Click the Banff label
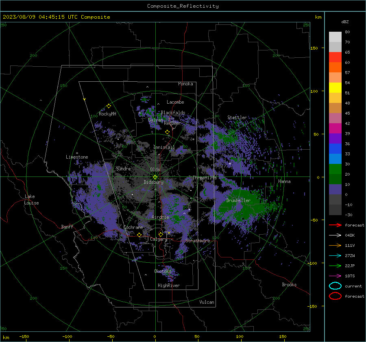The height and width of the screenshot is (342, 366). tap(67, 227)
